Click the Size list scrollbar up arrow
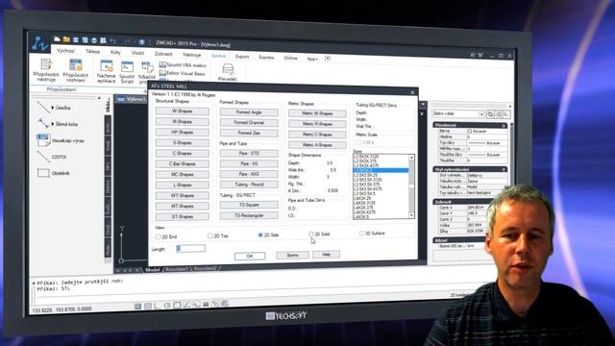This screenshot has width=615, height=346. point(411,158)
